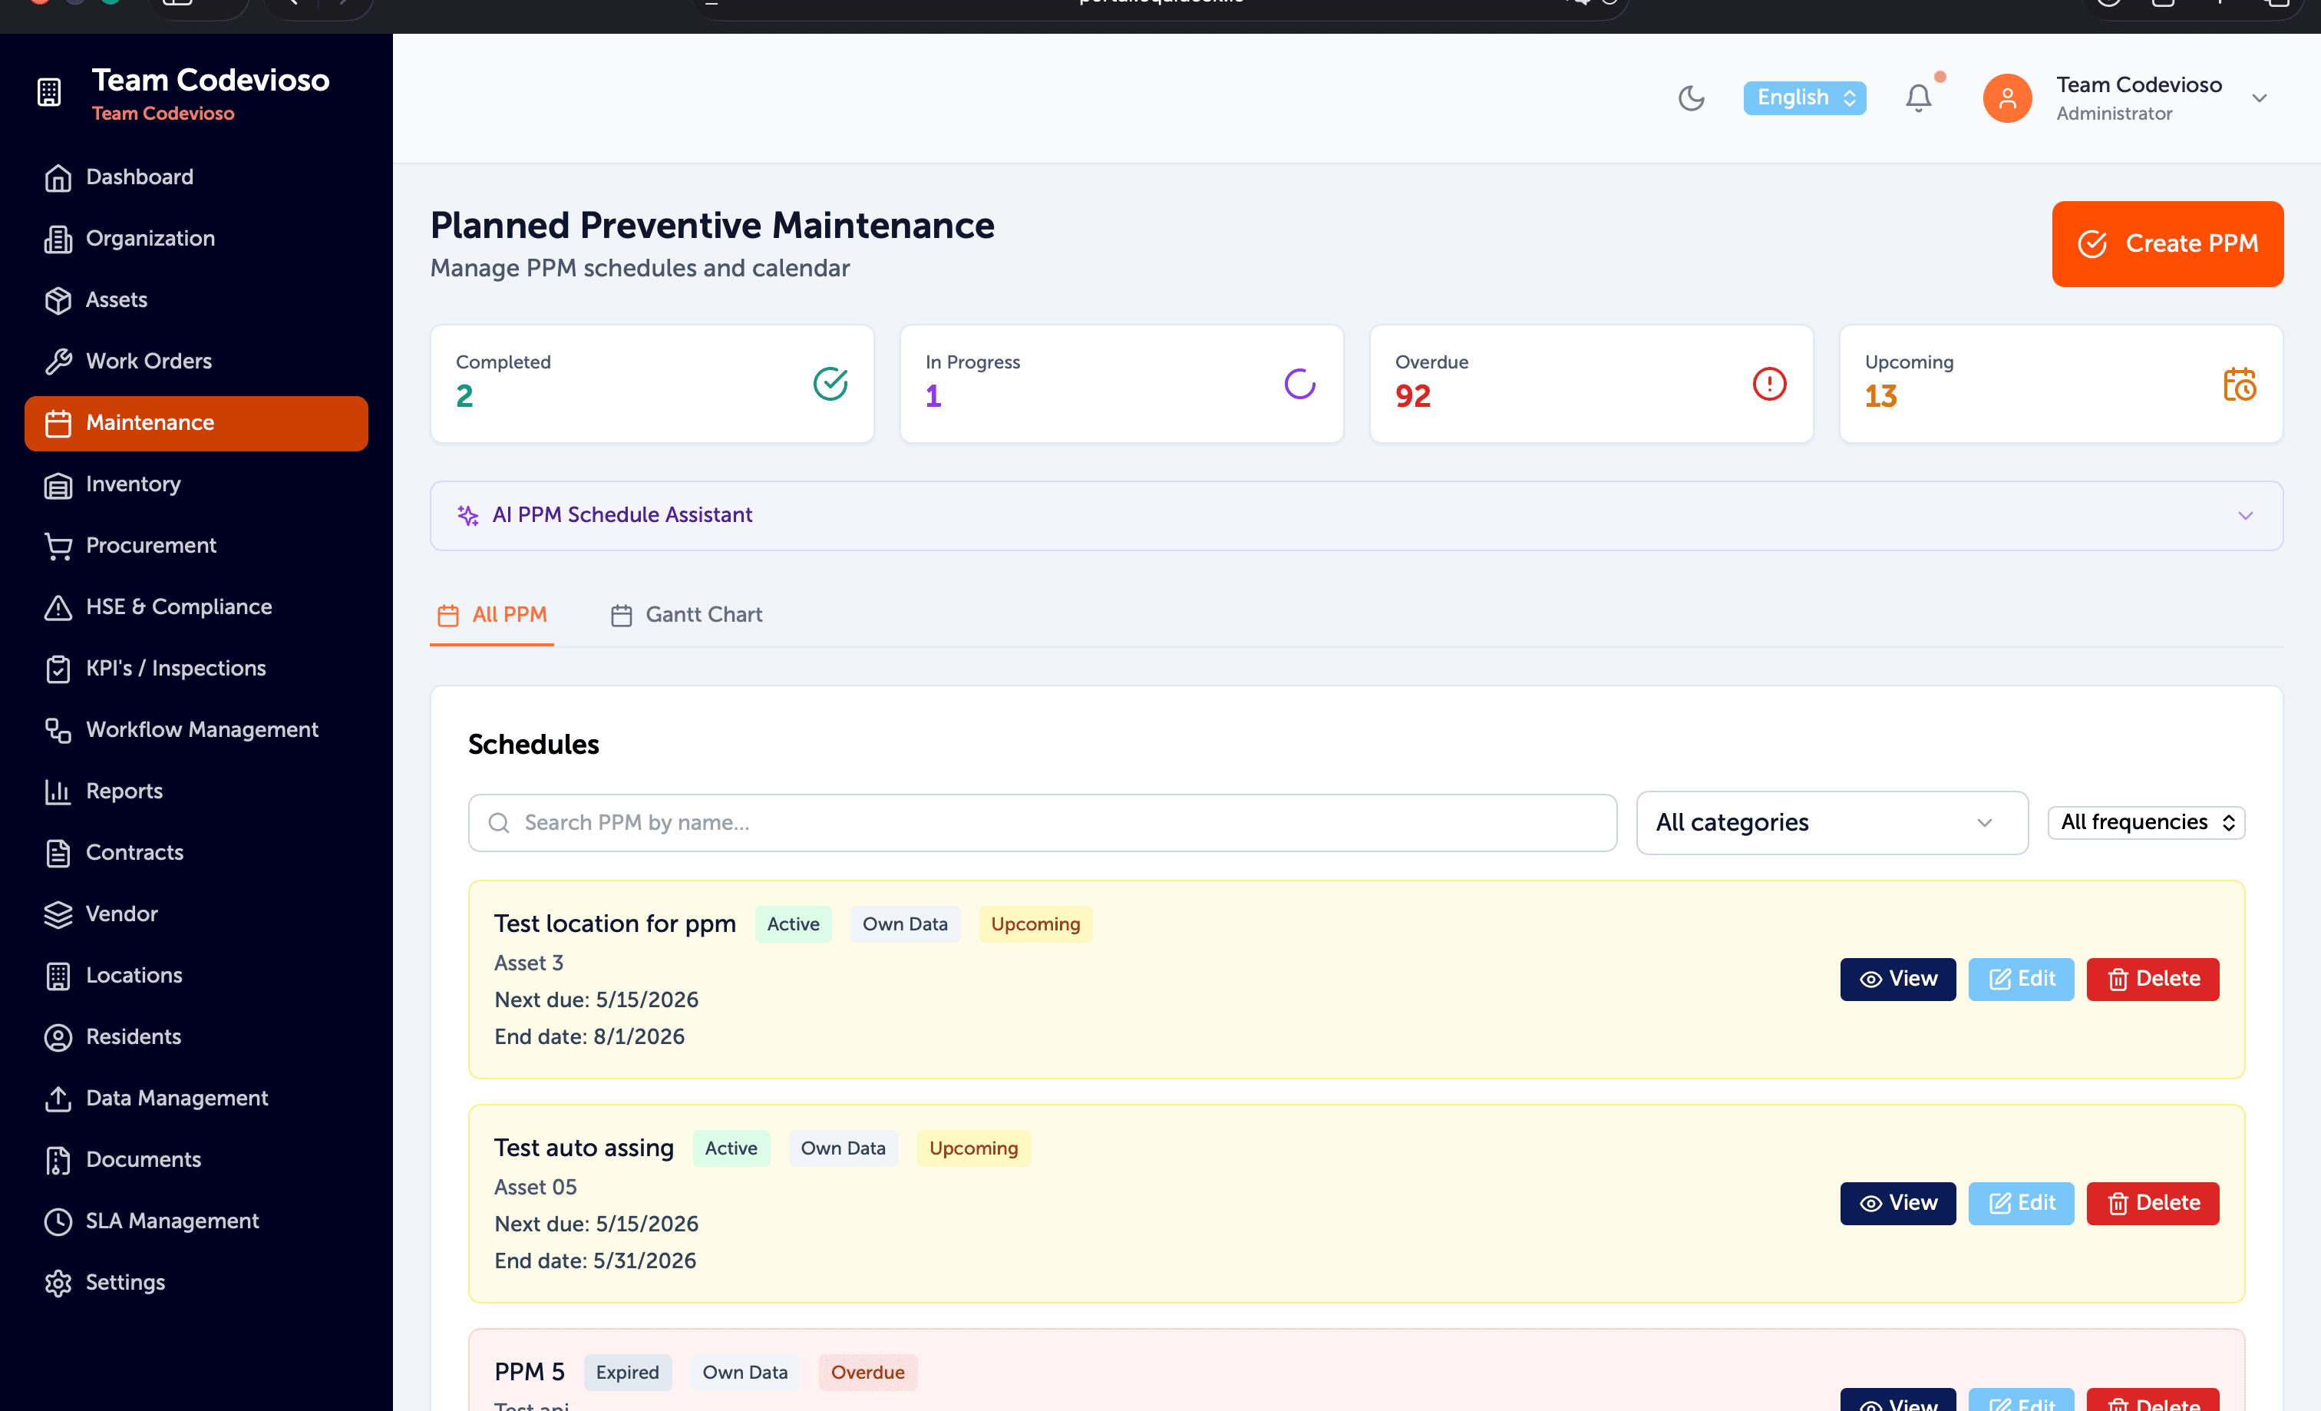Click the Locations building icon
The width and height of the screenshot is (2321, 1411).
[58, 976]
